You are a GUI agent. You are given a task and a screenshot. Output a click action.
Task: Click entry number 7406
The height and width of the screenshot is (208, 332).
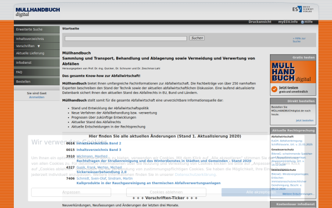click(70, 179)
